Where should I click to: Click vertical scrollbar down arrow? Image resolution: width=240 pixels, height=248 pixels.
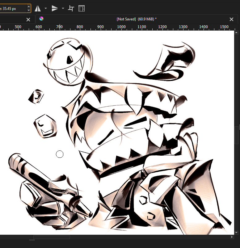[236, 233]
